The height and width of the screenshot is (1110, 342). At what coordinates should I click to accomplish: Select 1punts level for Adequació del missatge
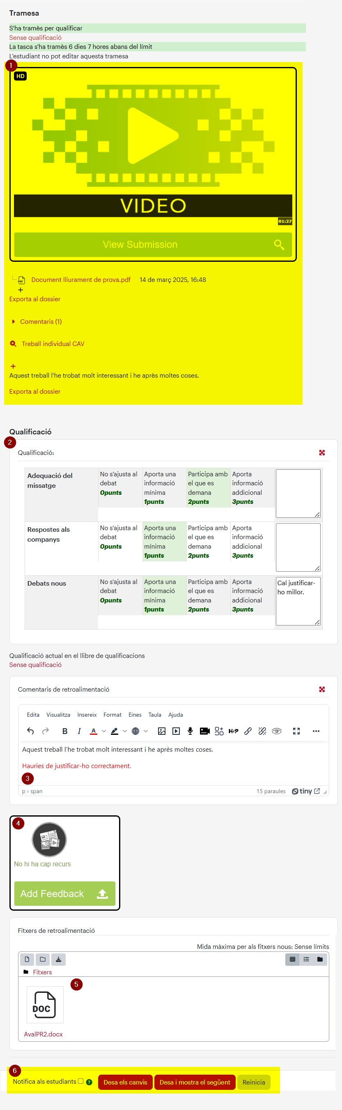(164, 488)
